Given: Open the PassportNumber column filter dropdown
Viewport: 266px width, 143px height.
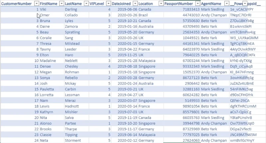Looking at the screenshot, I should pyautogui.click(x=198, y=4).
